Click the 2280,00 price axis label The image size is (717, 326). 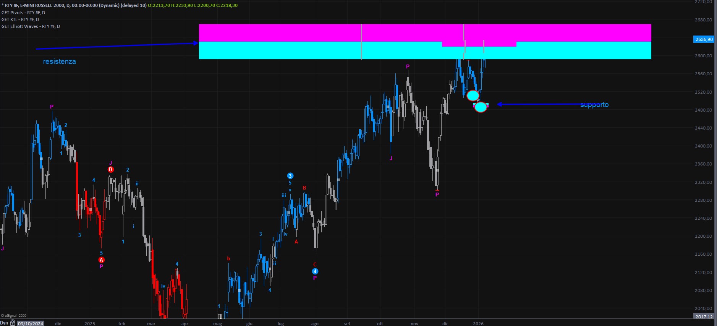tap(703, 200)
